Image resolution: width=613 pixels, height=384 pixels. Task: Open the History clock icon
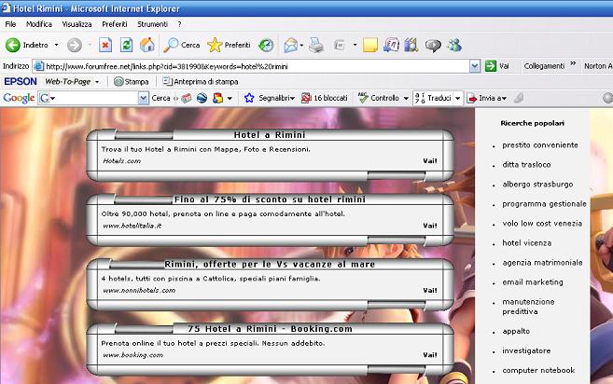point(266,46)
